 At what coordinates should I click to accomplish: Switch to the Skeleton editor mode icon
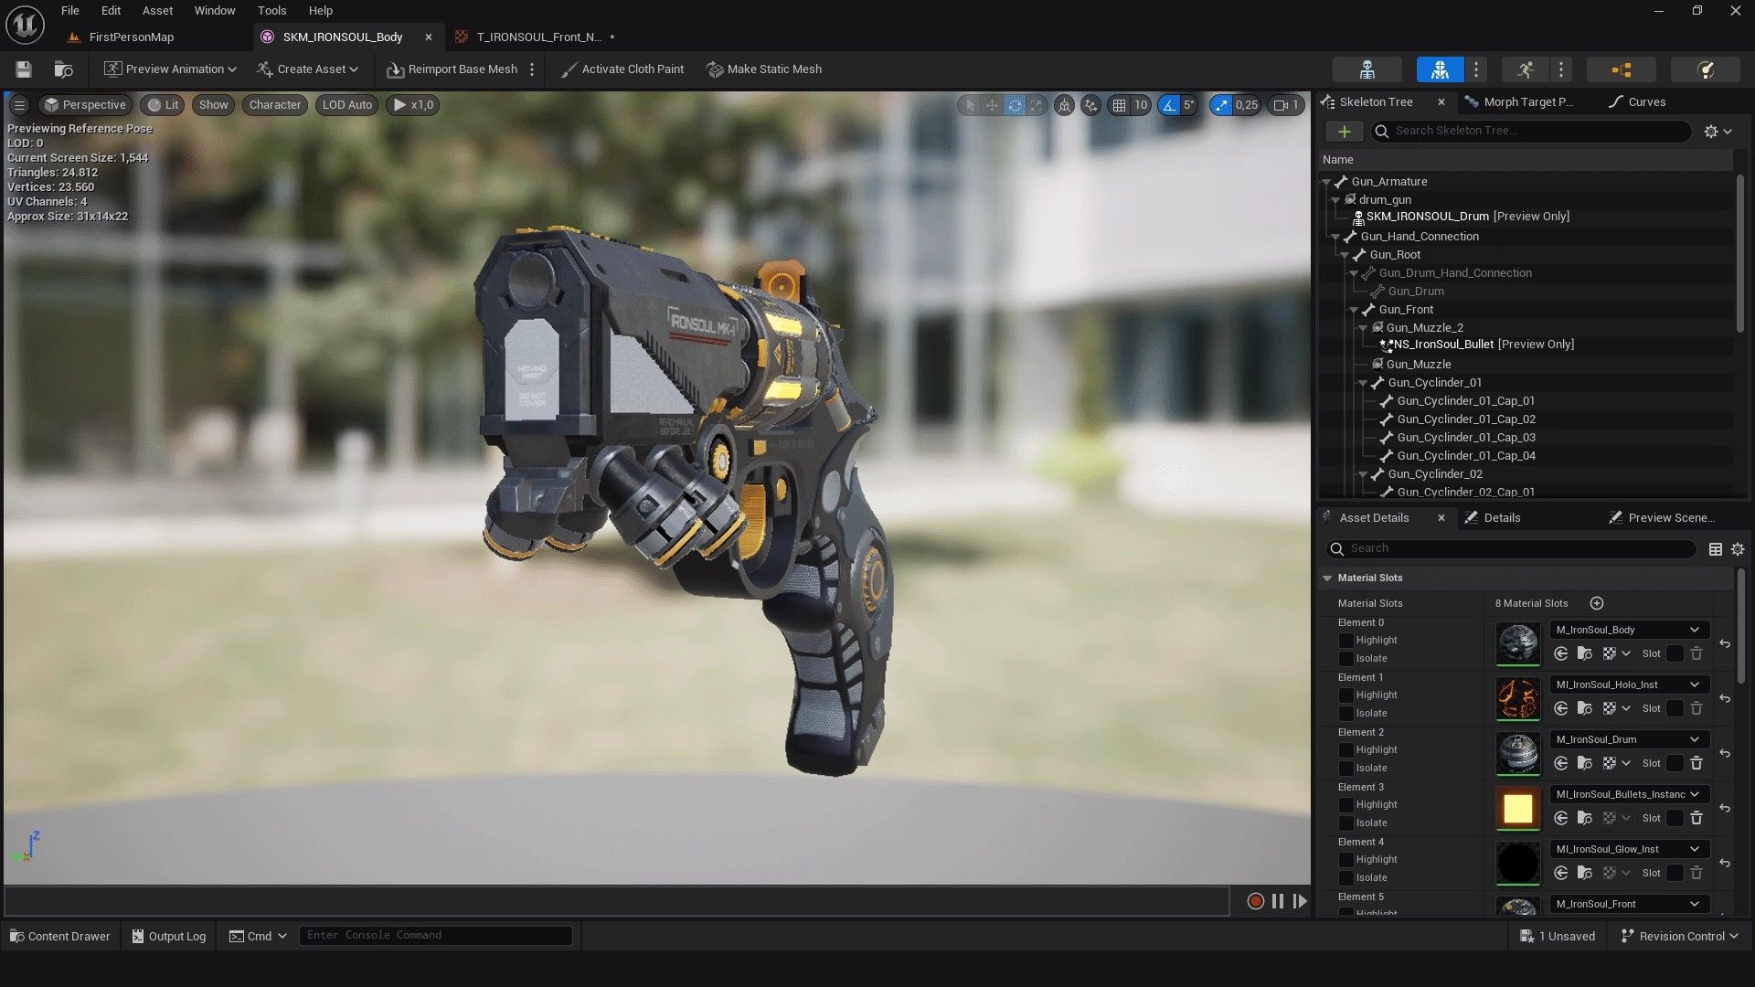point(1367,69)
